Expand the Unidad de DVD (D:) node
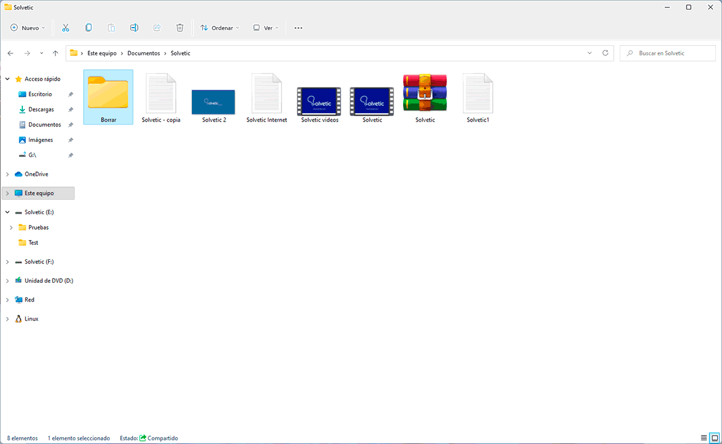 7,280
